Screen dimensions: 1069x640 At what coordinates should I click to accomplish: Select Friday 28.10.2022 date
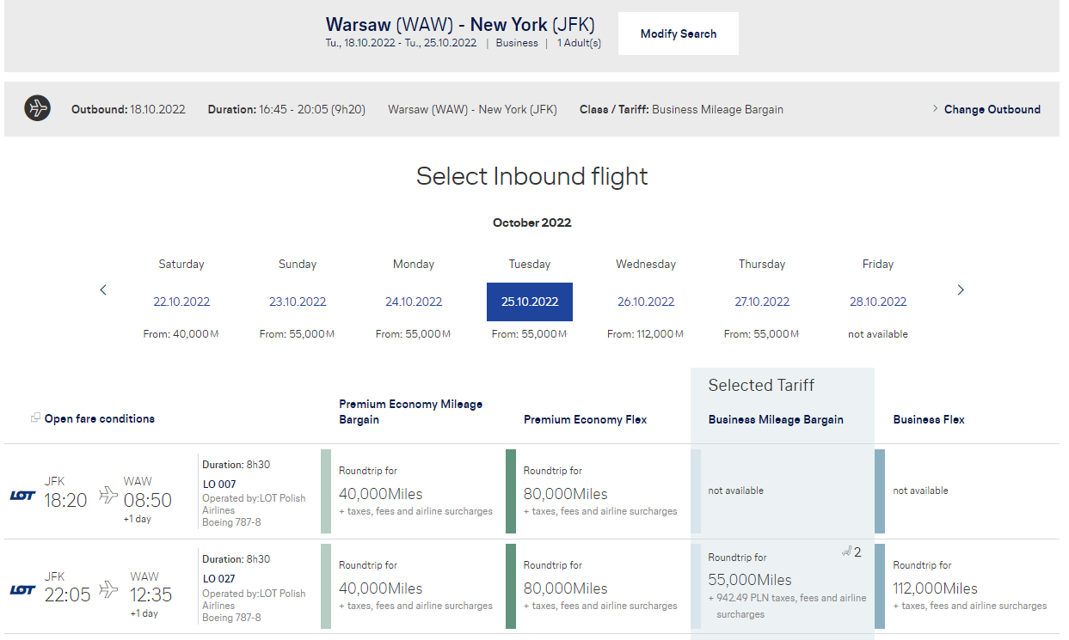(878, 302)
